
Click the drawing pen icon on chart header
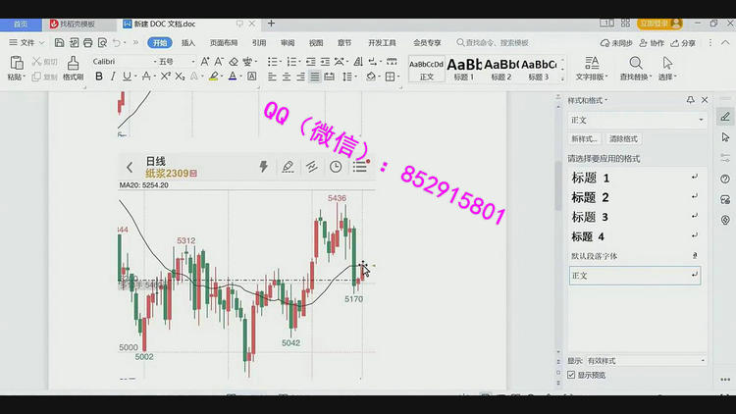(x=288, y=168)
